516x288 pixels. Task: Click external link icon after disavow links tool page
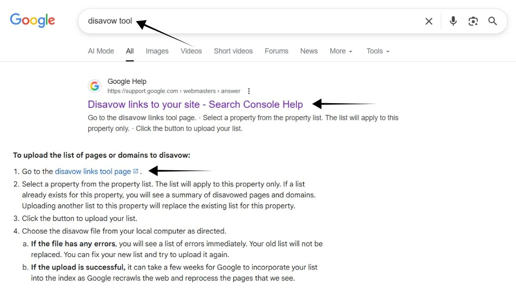[136, 171]
